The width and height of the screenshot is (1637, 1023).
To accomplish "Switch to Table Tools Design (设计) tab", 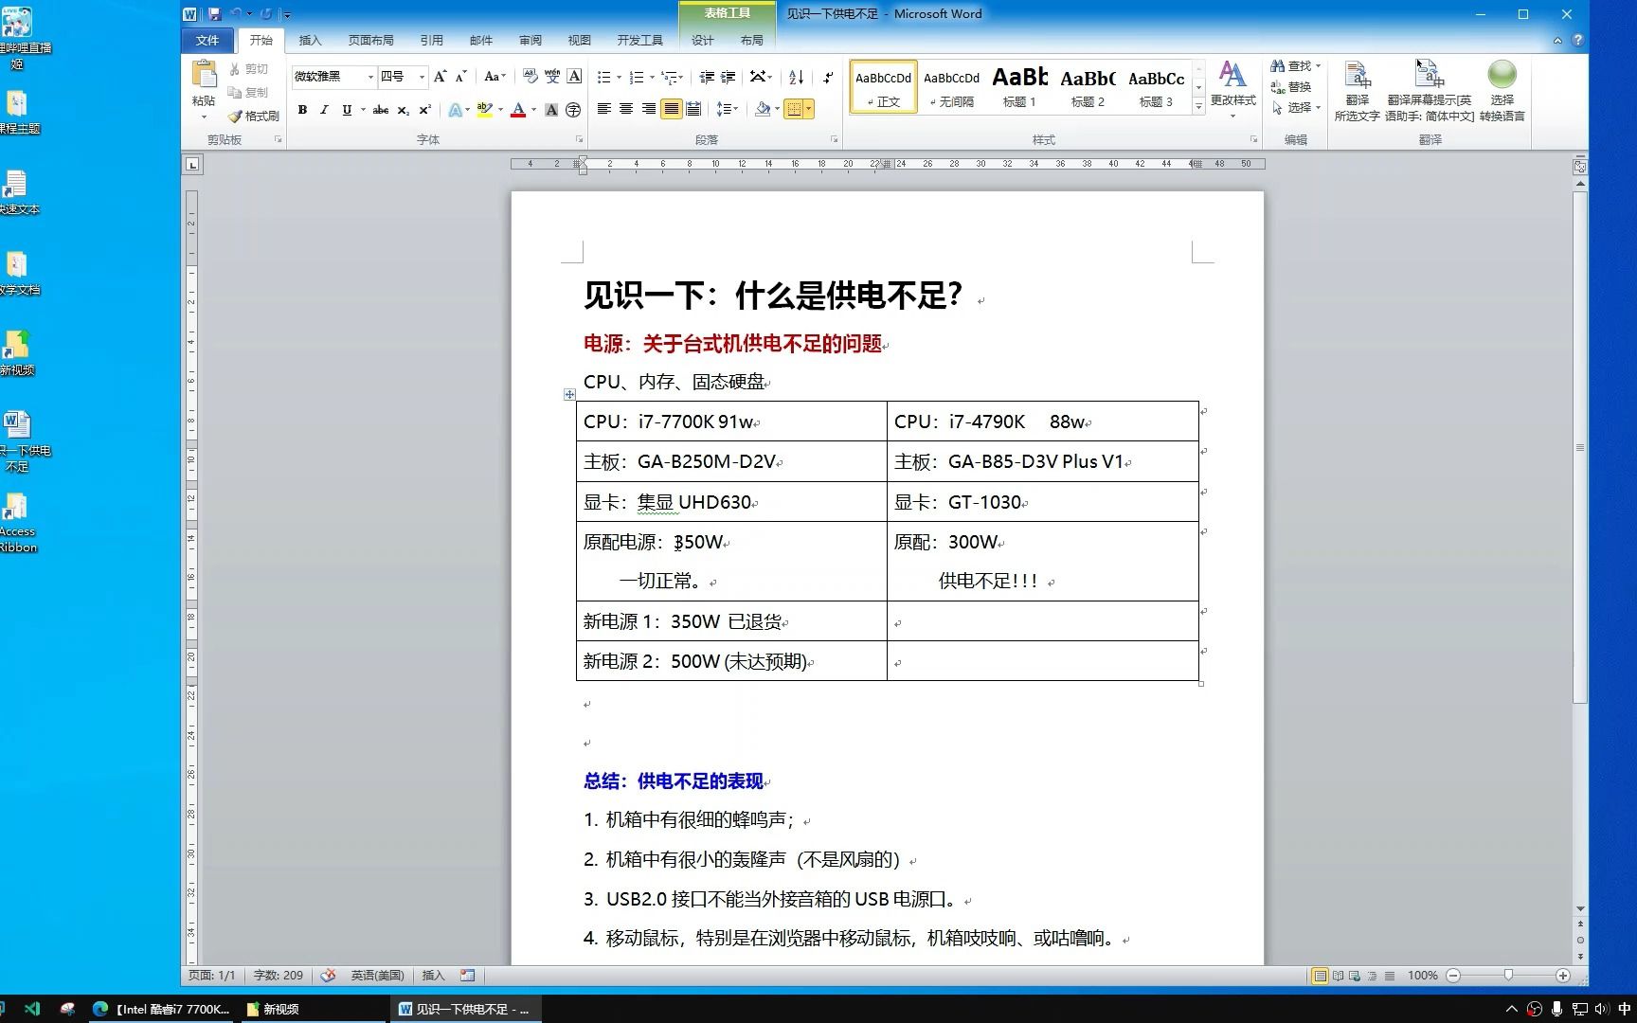I will click(x=703, y=41).
